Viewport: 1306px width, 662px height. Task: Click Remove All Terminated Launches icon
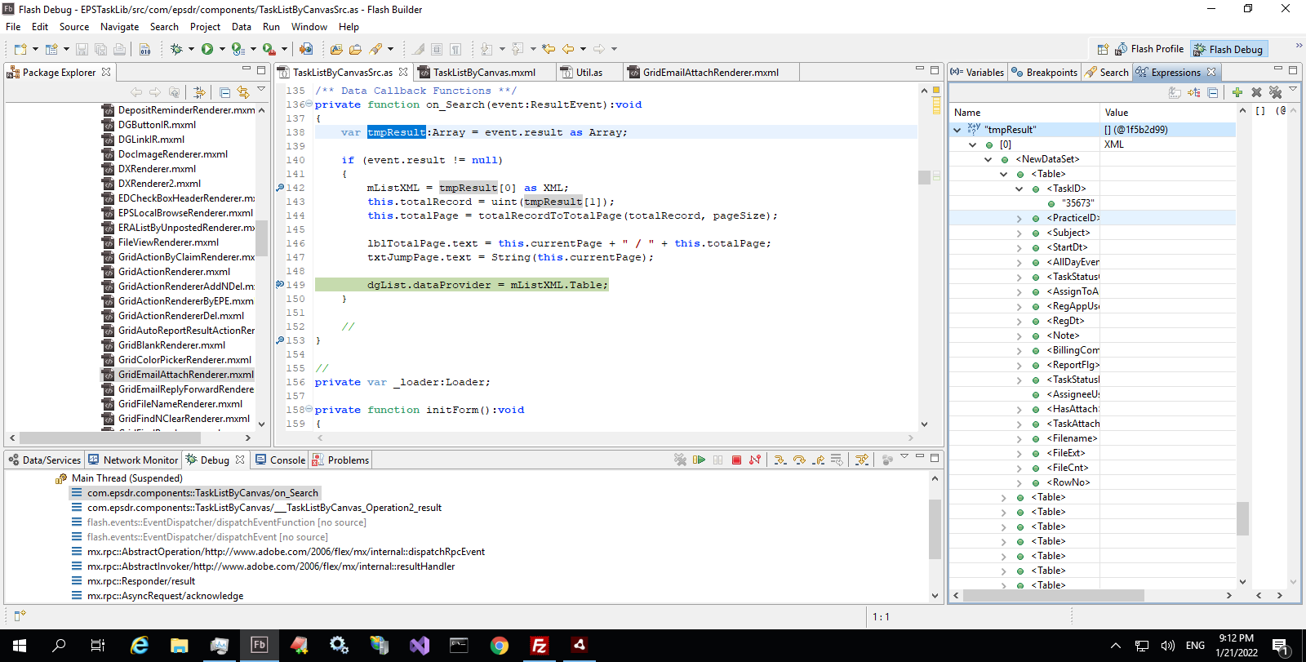pos(680,460)
